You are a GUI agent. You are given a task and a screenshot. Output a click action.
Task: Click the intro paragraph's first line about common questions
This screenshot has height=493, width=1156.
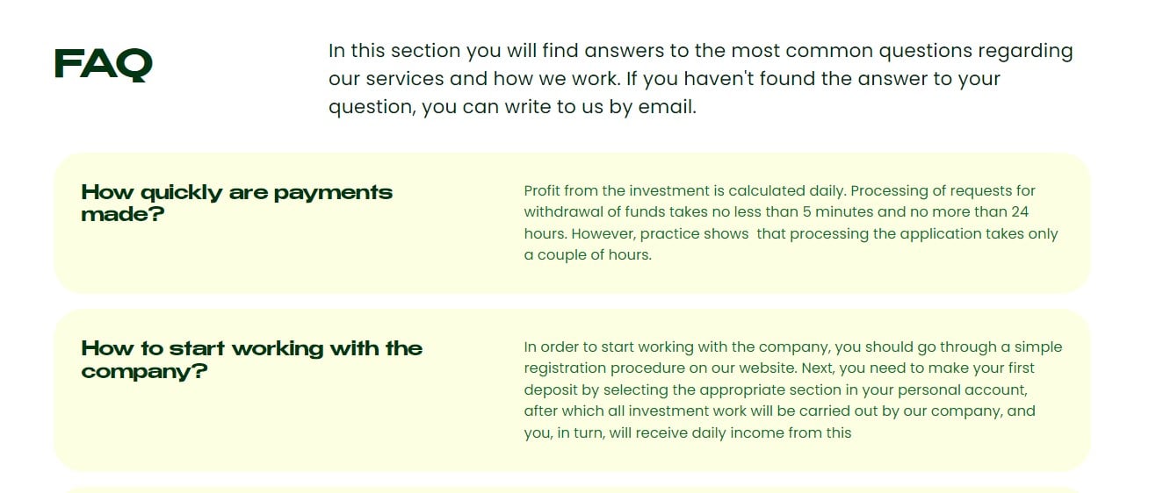click(x=700, y=51)
